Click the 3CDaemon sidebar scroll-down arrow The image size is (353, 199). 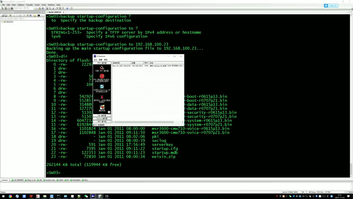(109, 112)
